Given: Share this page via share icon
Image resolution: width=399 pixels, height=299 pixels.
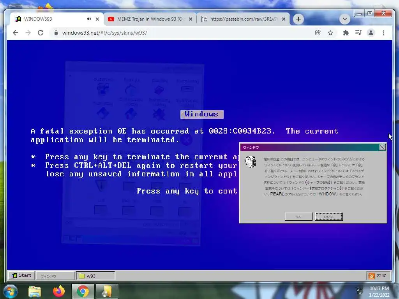Looking at the screenshot, I should pos(318,33).
